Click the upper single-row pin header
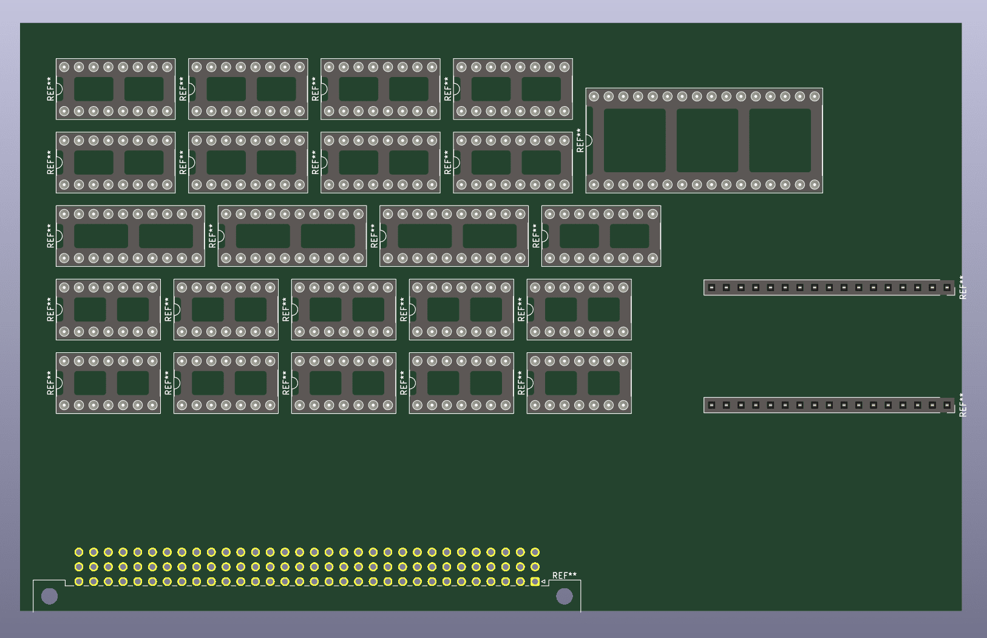This screenshot has height=638, width=987. (829, 287)
